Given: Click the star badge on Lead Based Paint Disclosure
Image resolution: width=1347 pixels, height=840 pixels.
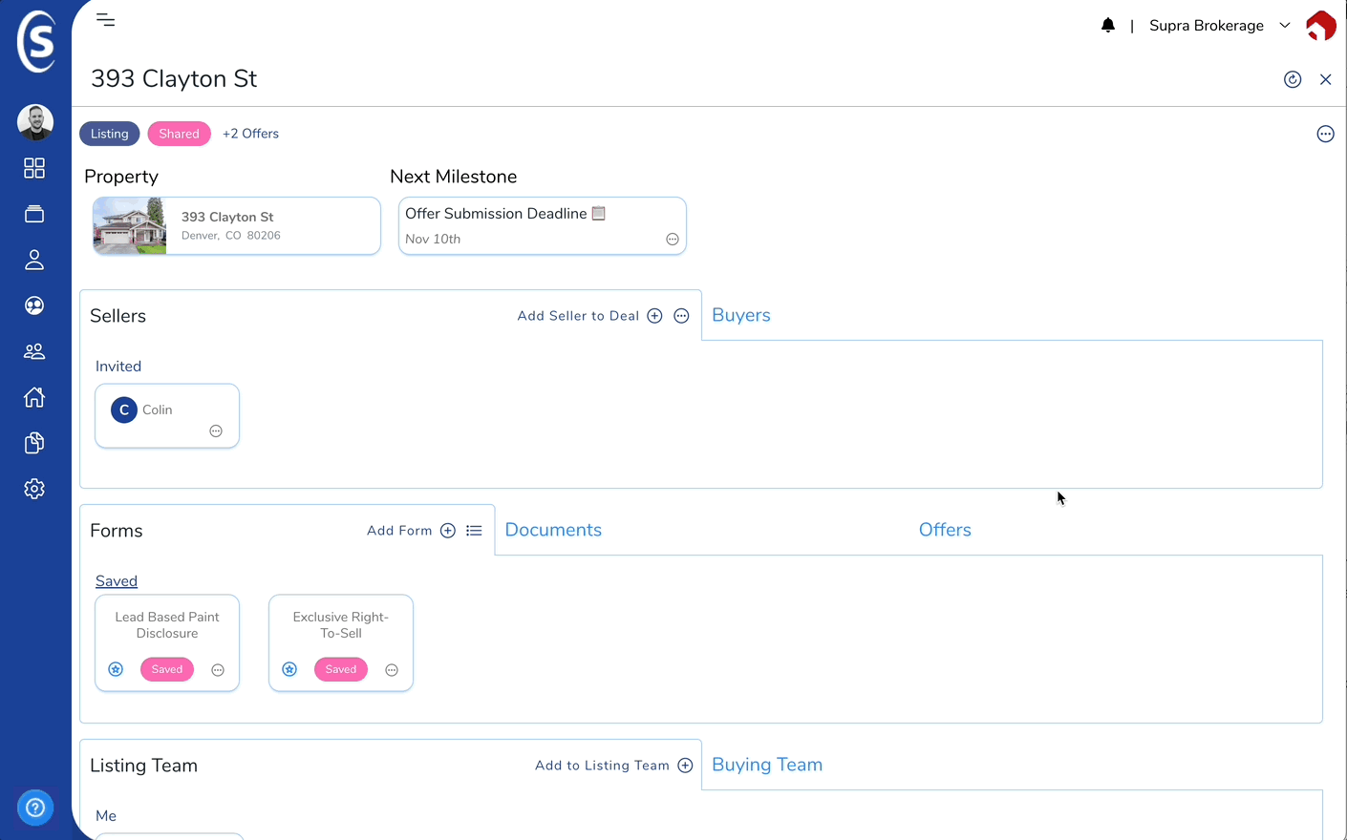Looking at the screenshot, I should (x=116, y=669).
